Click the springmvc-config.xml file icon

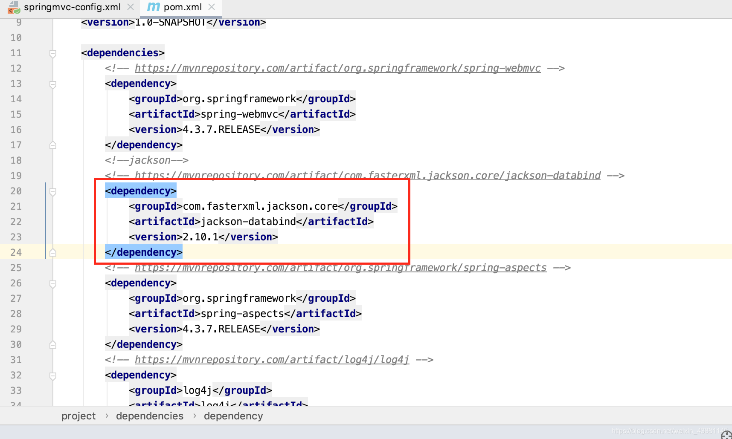[x=14, y=7]
